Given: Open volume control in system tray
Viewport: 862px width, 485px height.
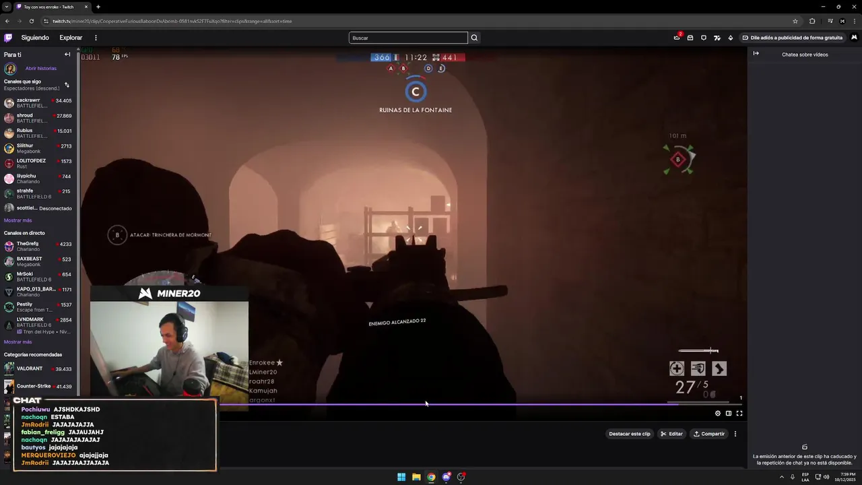Looking at the screenshot, I should [826, 477].
